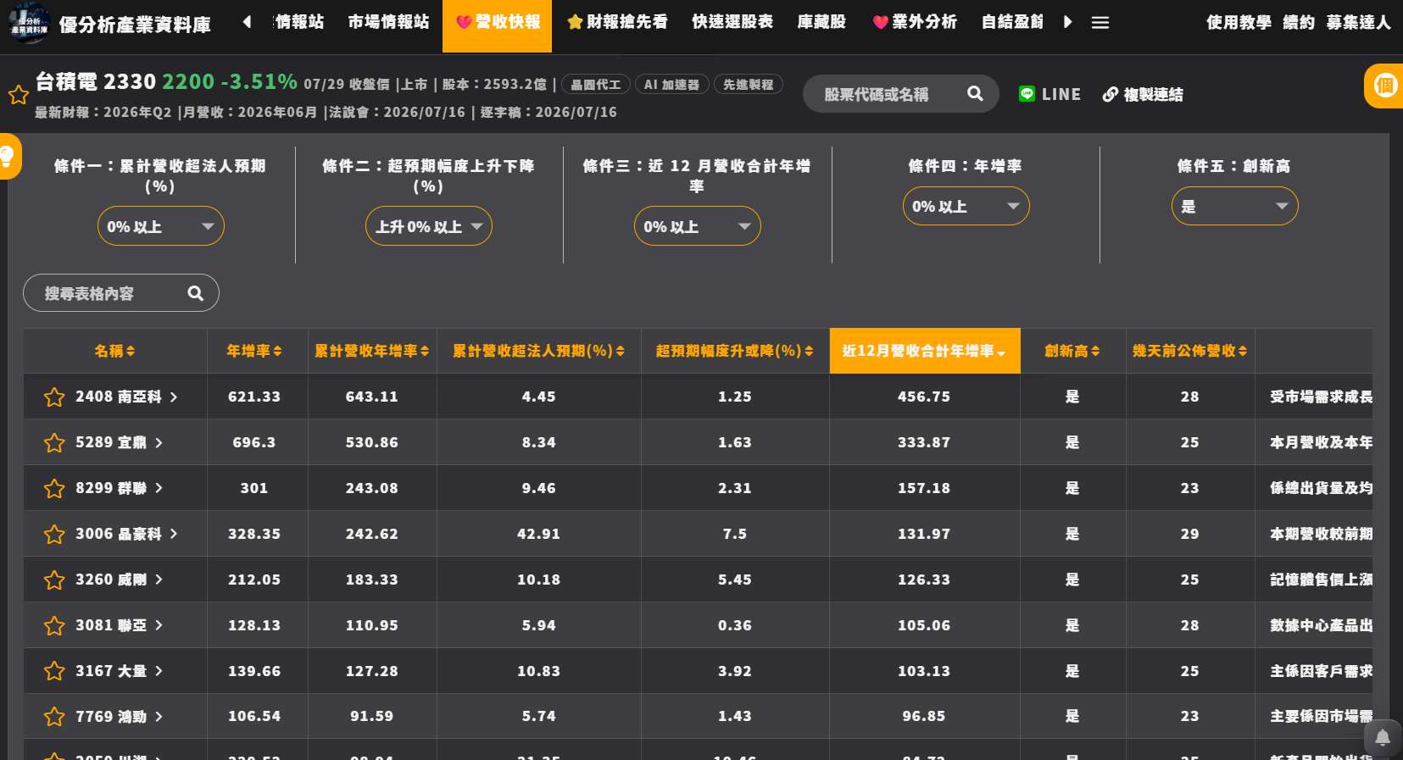Toggle favorite star for 7769 鴻勁

click(x=54, y=717)
